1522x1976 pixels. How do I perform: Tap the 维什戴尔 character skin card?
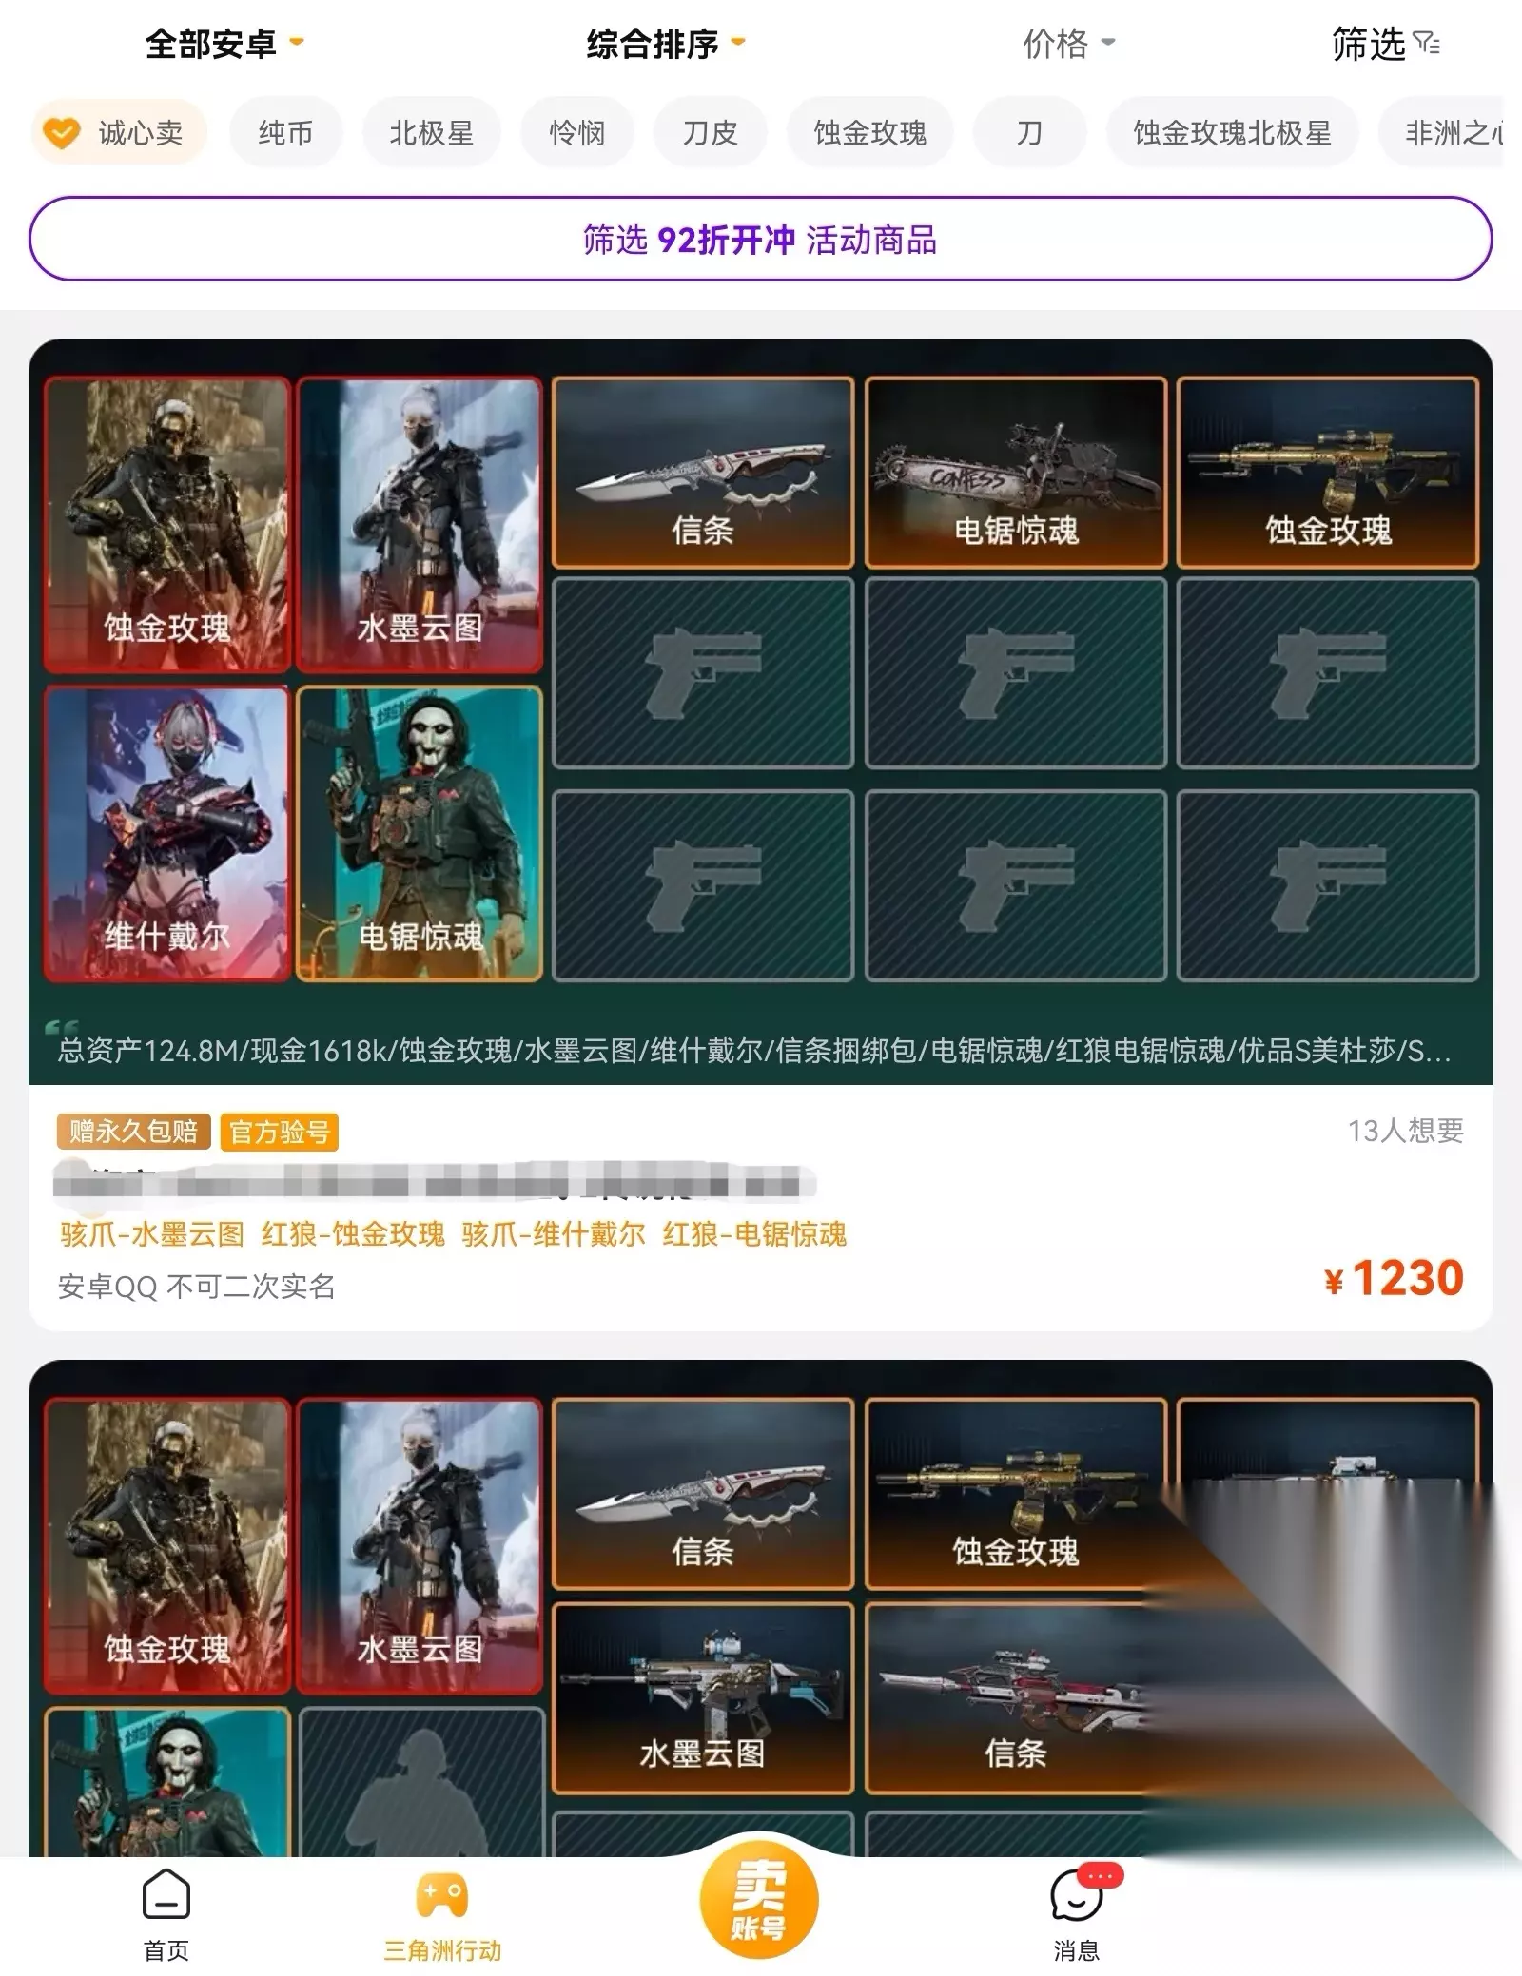[x=166, y=834]
